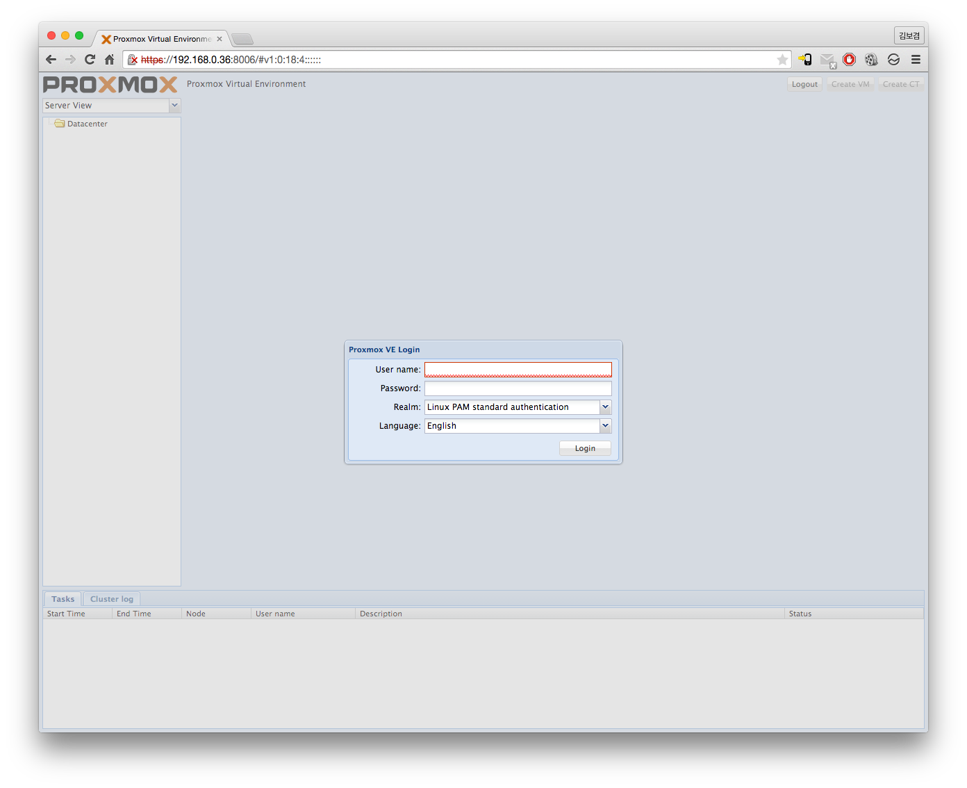Click the Create VM button

point(850,84)
